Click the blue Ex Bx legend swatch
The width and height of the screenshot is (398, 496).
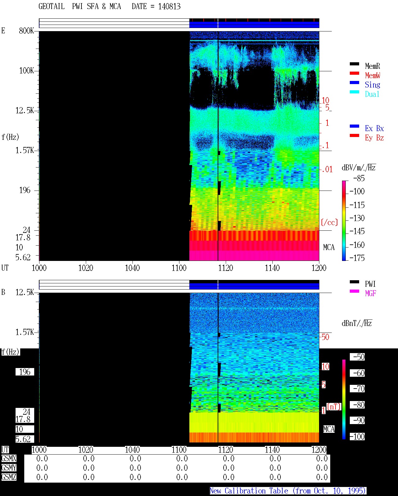(x=354, y=126)
